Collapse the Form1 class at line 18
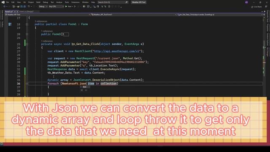This screenshot has height=152, width=270. pos(27,24)
